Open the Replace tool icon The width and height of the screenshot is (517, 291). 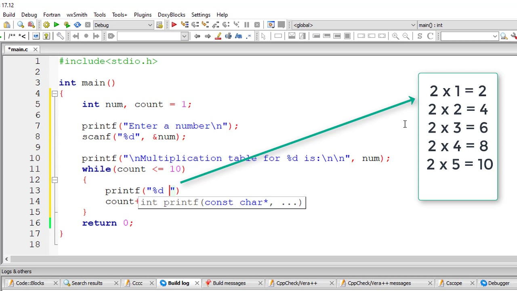pos(31,25)
